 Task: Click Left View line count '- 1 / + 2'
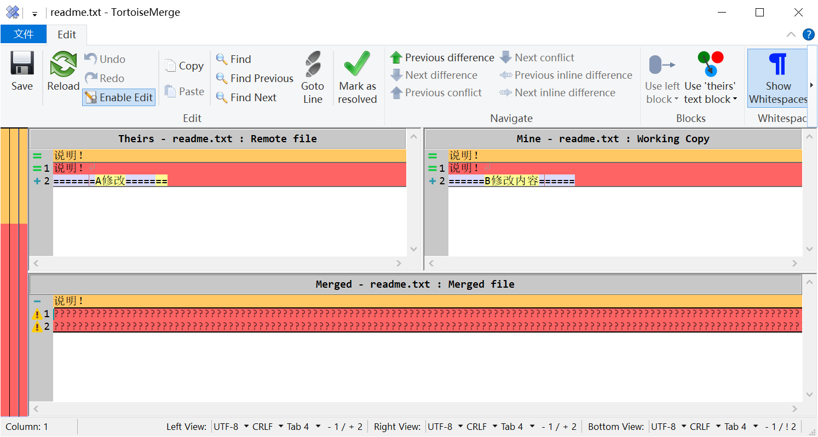click(x=345, y=427)
